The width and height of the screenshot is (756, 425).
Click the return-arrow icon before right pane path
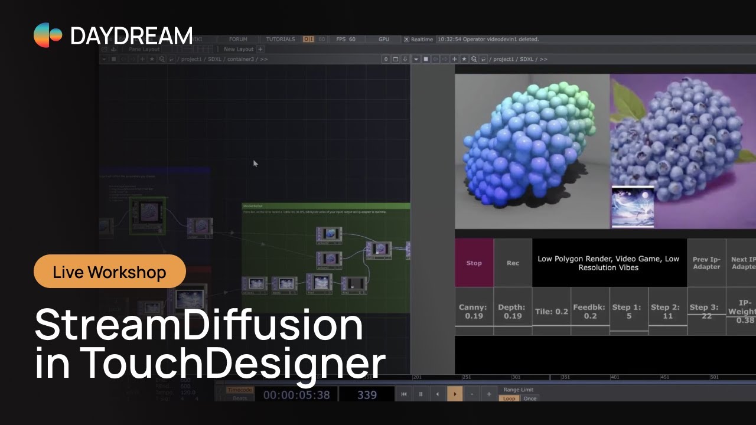pos(483,59)
